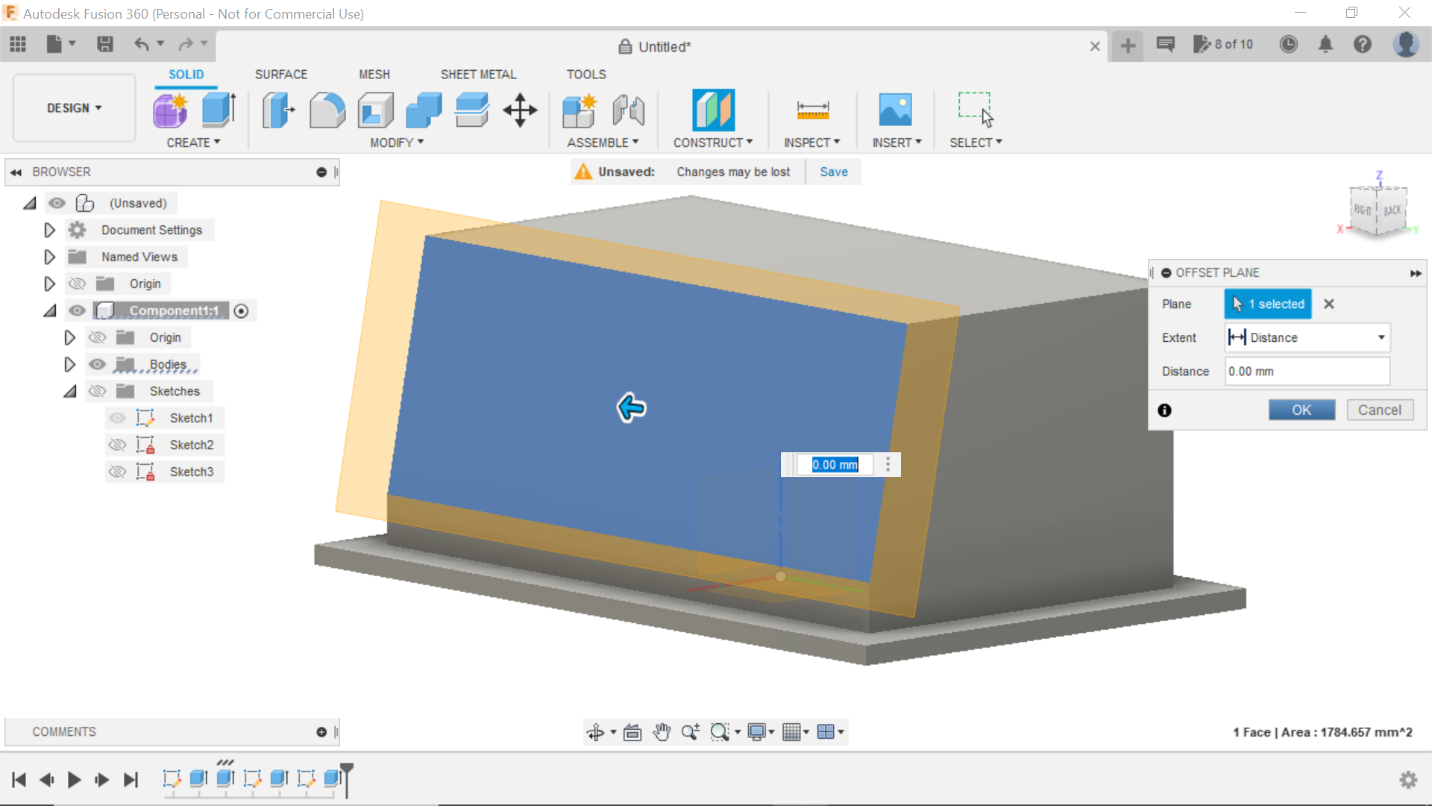
Task: Open the SURFACE ribbon tab
Action: point(281,74)
